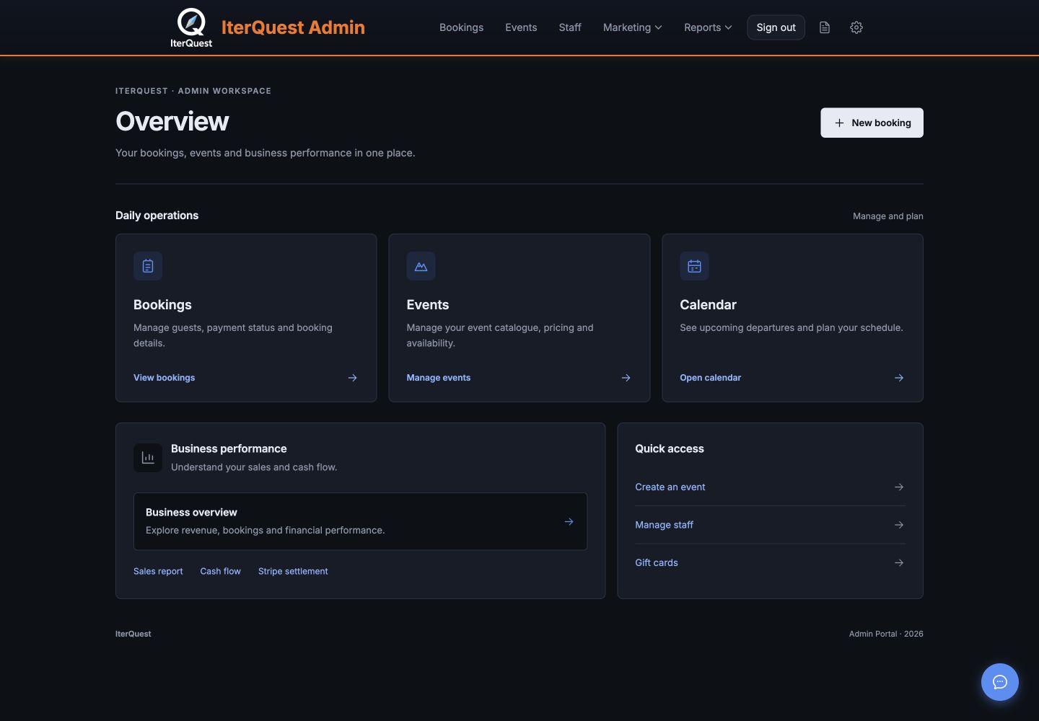The width and height of the screenshot is (1039, 721).
Task: Open the Business overview card
Action: tap(360, 521)
